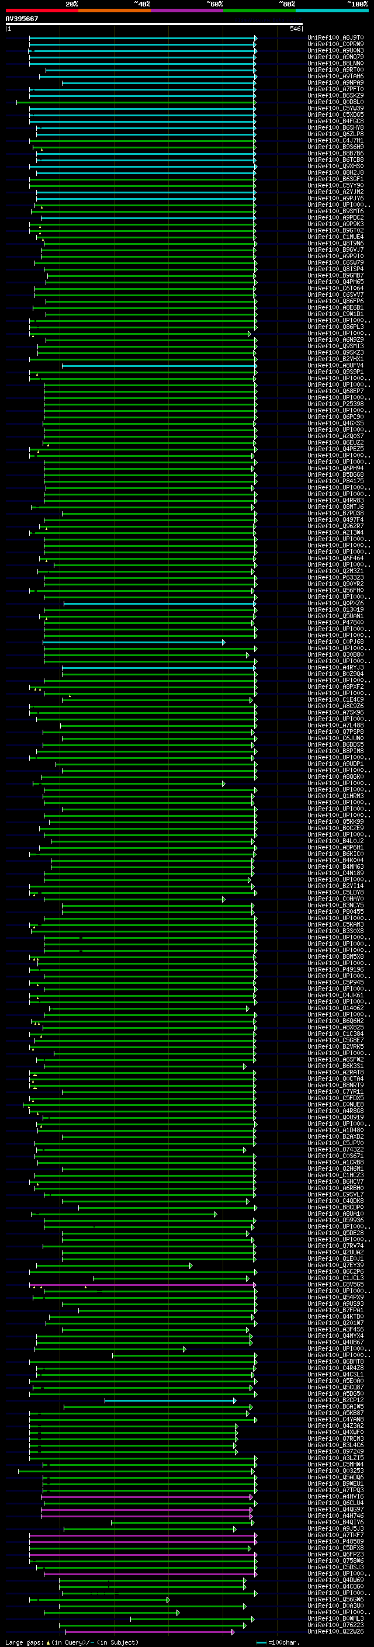Screen dimensions: 374x1647
Task: Click hit name UniRef100_B6TCB8
Action: point(335,160)
